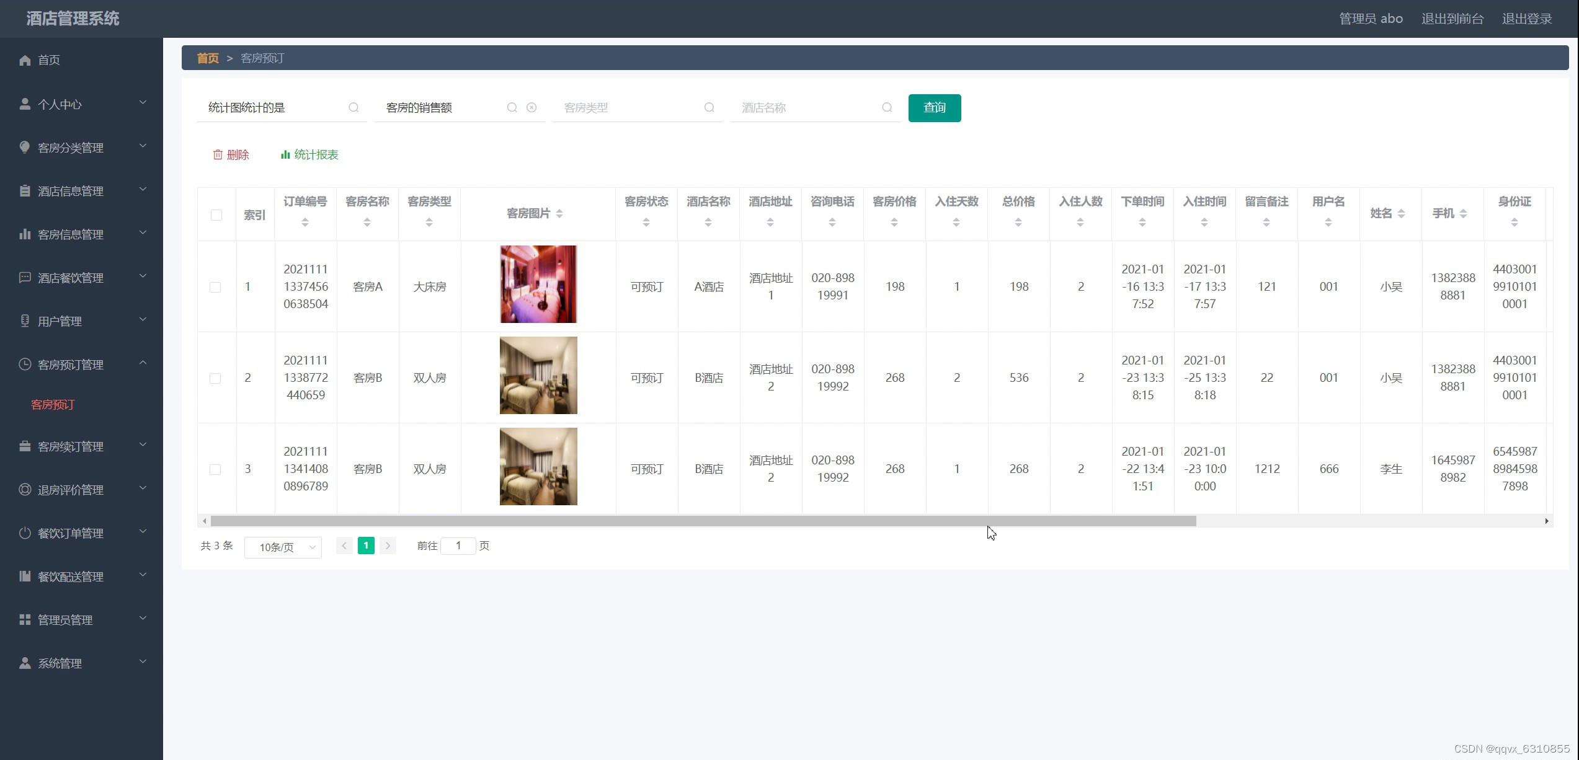Image resolution: width=1579 pixels, height=760 pixels.
Task: Click the 客房分类管理 tag icon
Action: tap(25, 147)
